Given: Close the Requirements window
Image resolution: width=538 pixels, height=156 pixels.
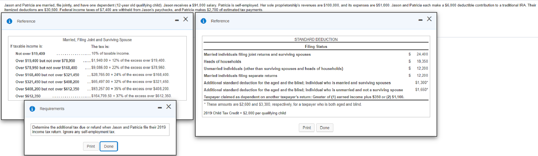Looking at the screenshot, I should [x=169, y=107].
